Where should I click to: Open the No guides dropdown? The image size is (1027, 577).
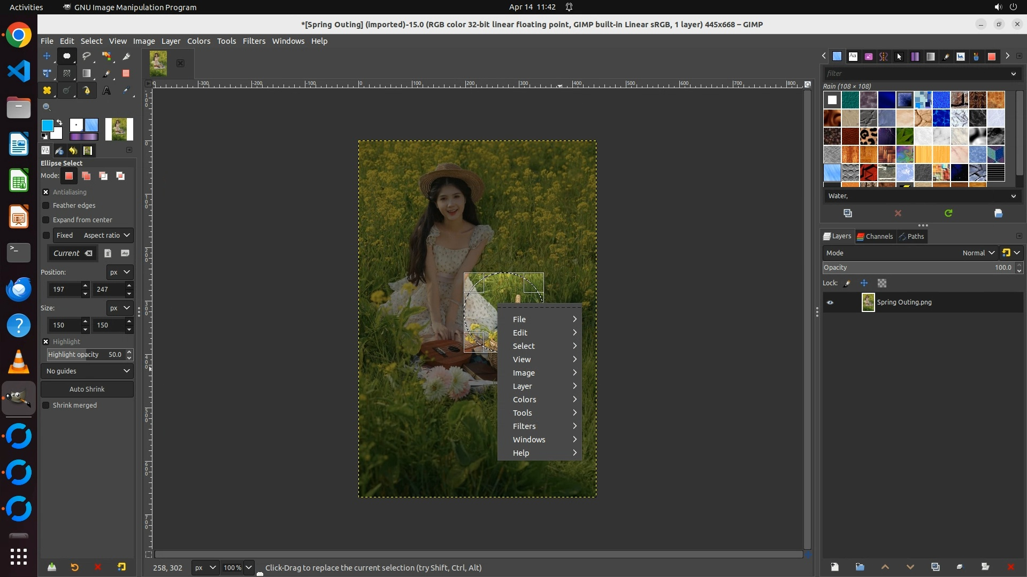87,371
